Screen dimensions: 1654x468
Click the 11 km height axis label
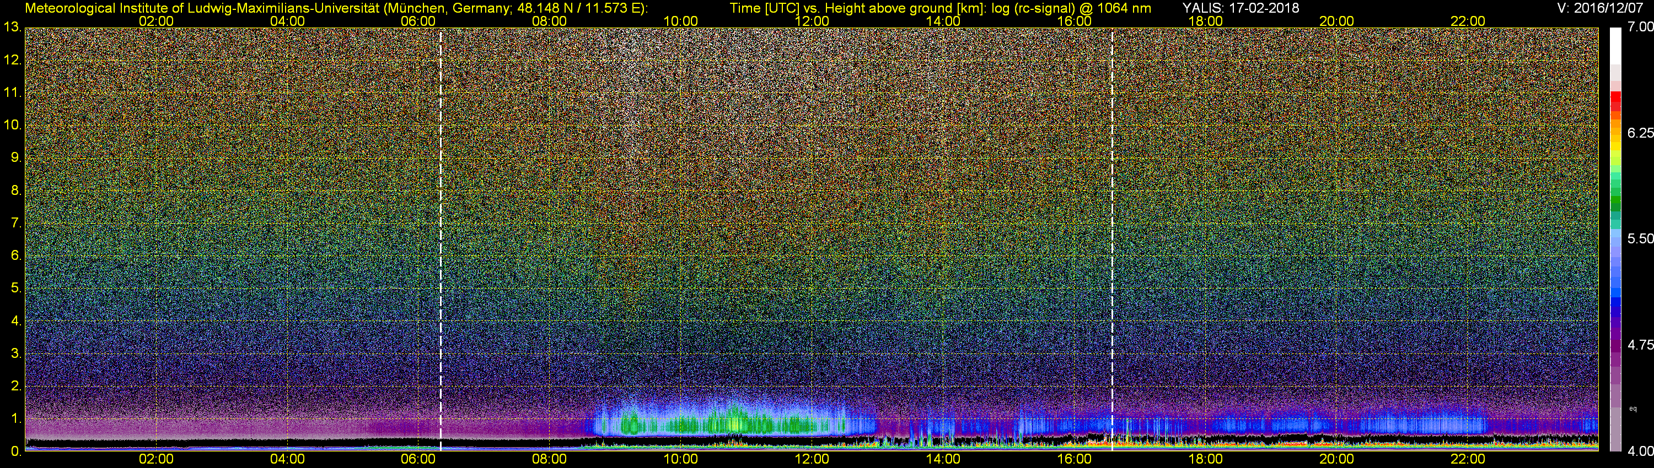pyautogui.click(x=12, y=93)
